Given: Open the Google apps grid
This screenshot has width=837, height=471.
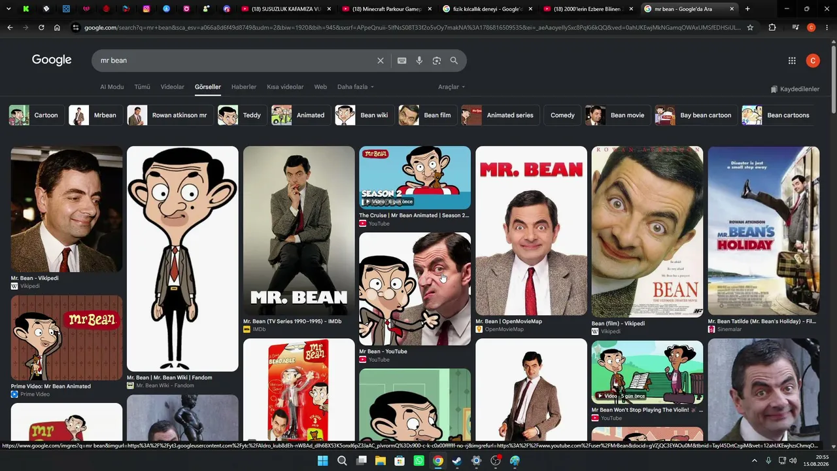Looking at the screenshot, I should (792, 60).
